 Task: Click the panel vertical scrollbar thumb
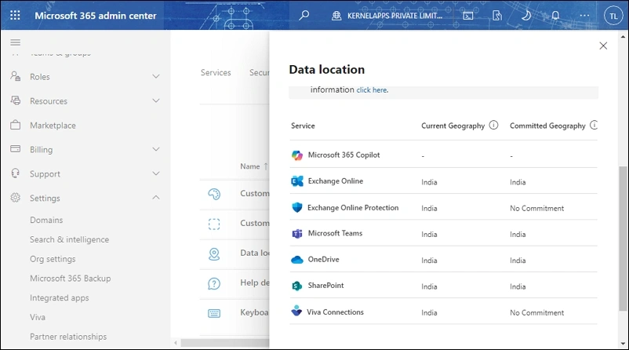[x=623, y=239]
